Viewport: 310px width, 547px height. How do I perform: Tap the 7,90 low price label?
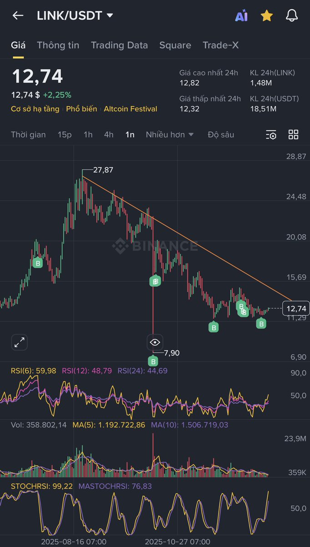click(x=172, y=353)
